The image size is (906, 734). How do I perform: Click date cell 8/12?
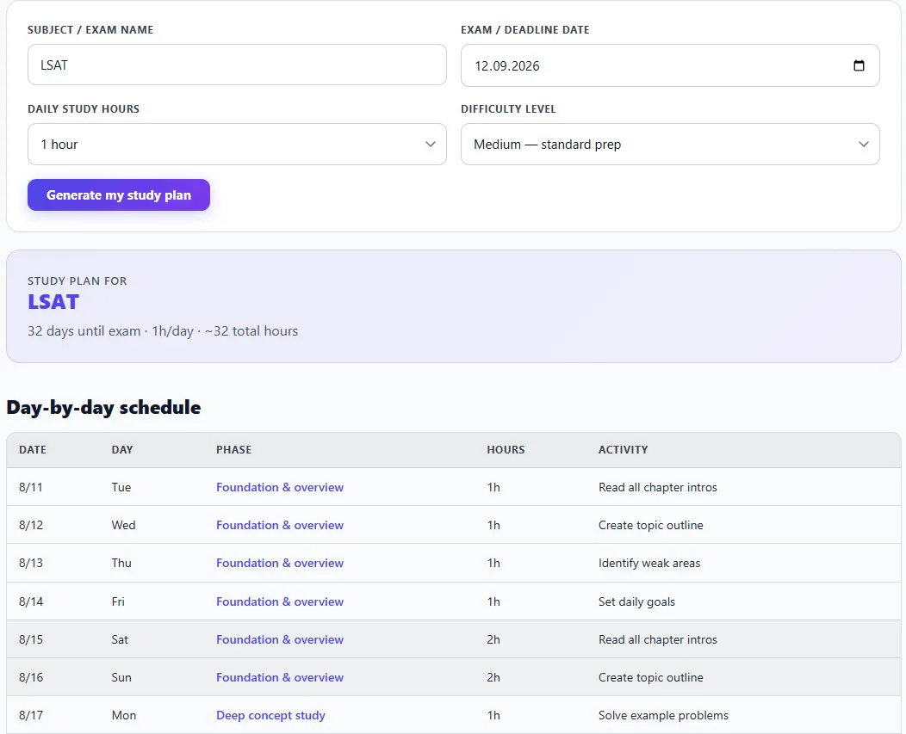click(31, 525)
